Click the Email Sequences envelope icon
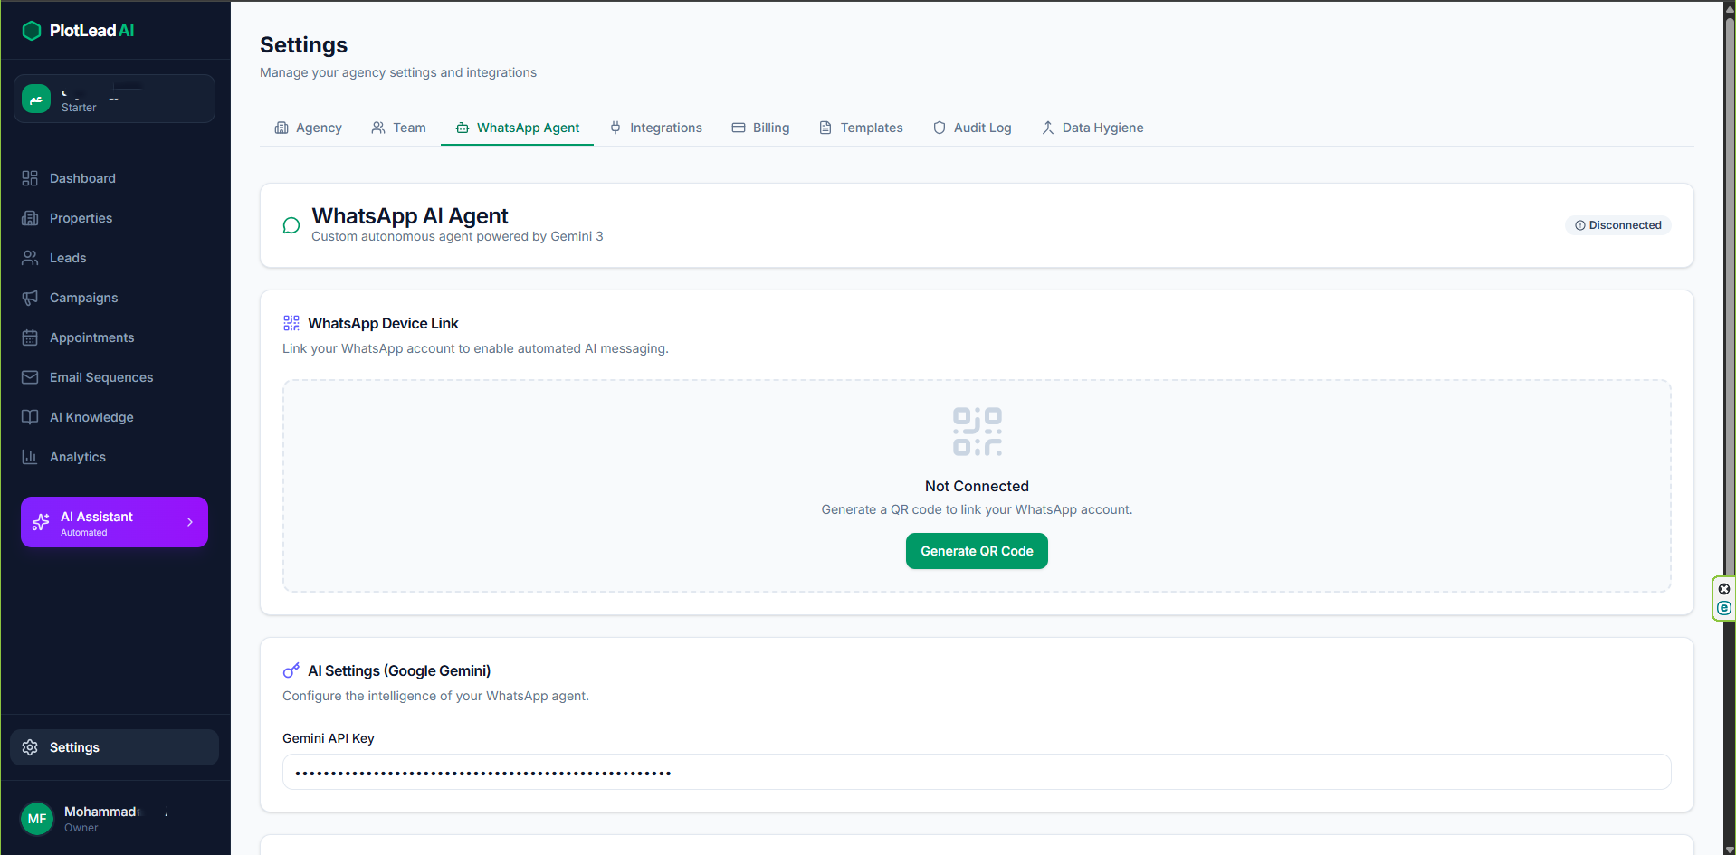 (30, 377)
